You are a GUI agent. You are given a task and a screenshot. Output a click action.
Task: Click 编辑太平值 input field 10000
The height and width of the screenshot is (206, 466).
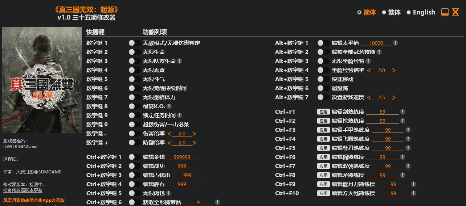tap(376, 43)
